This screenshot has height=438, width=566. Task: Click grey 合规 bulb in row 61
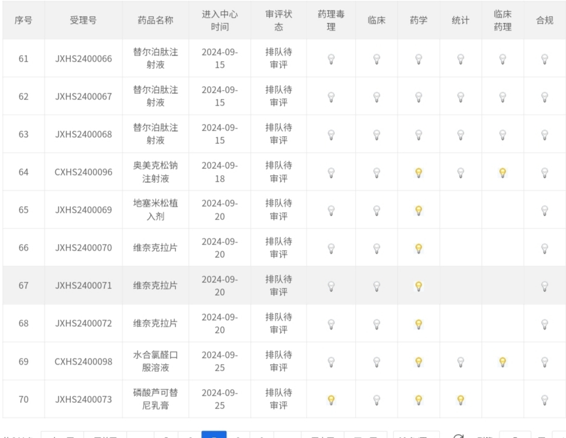pyautogui.click(x=545, y=59)
